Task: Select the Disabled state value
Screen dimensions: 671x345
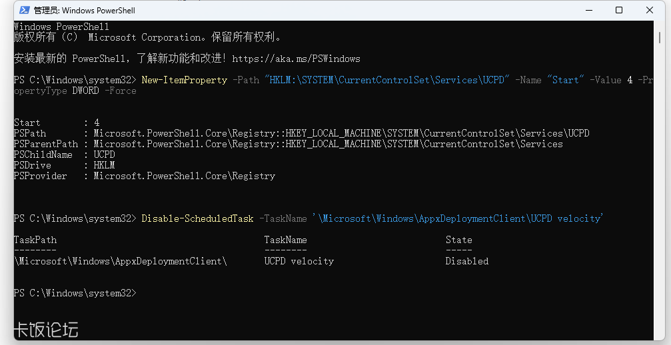Action: coord(467,261)
